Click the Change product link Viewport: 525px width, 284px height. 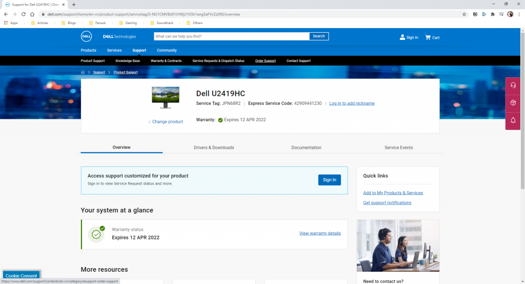(x=166, y=122)
